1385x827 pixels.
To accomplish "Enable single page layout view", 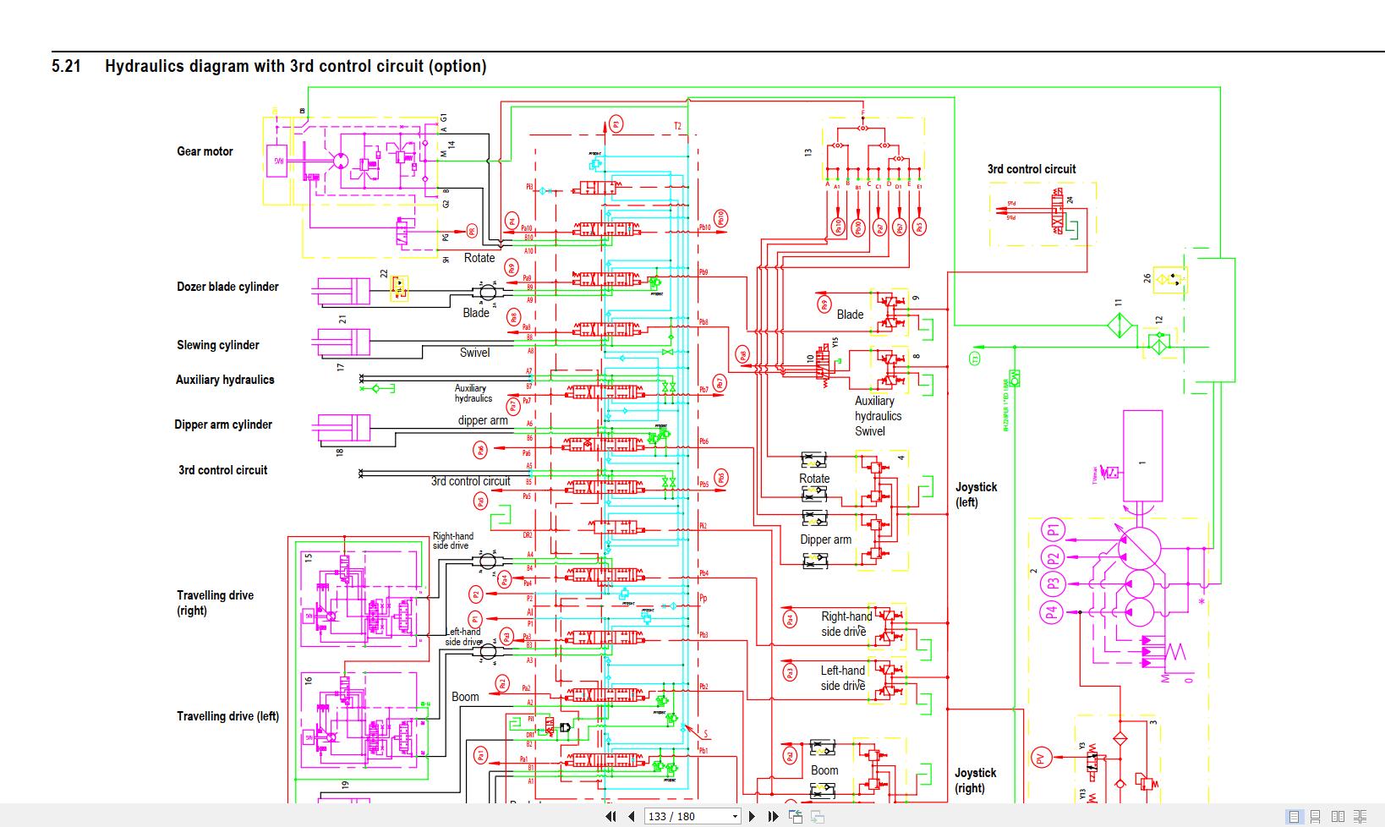I will tap(1294, 816).
